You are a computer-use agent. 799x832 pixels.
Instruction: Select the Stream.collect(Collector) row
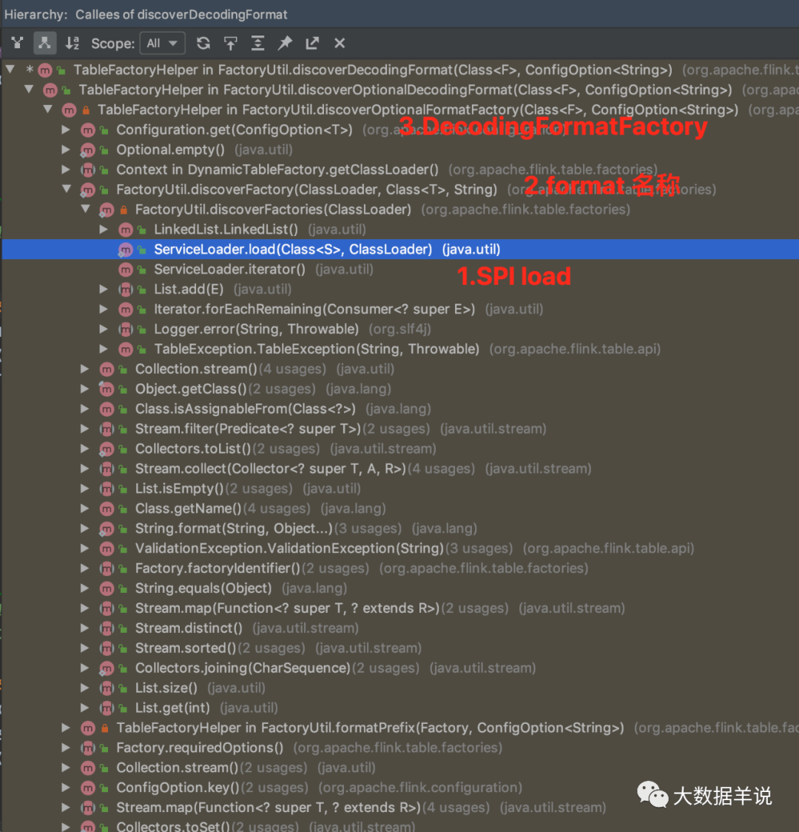[x=400, y=469]
